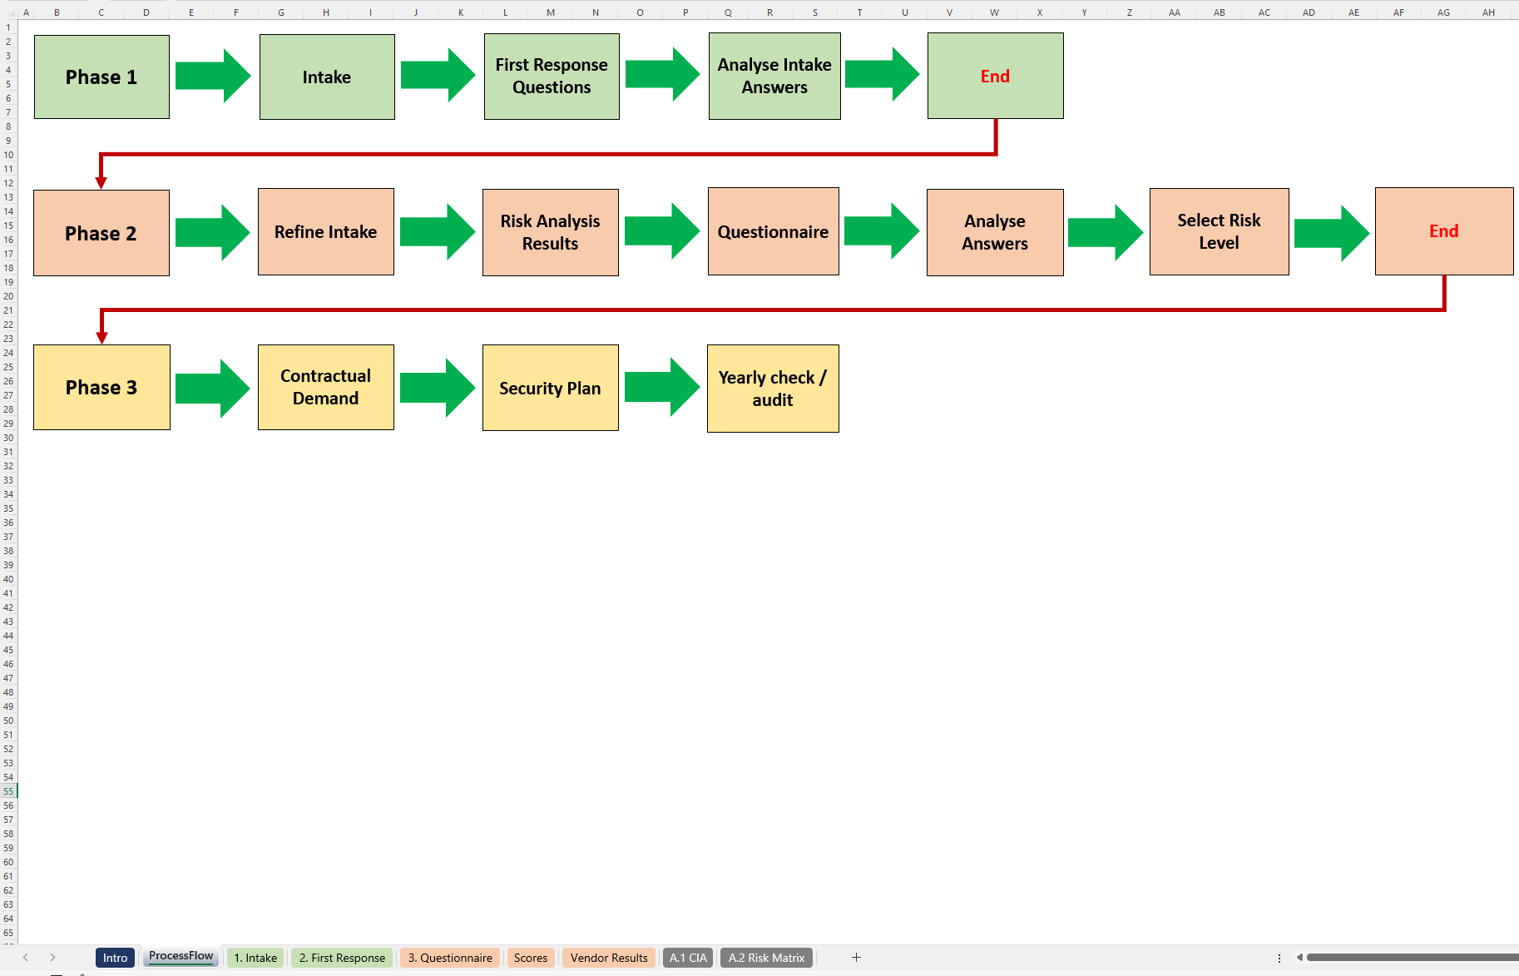Click the previous sheet navigation arrow
The width and height of the screenshot is (1519, 976).
coord(25,957)
